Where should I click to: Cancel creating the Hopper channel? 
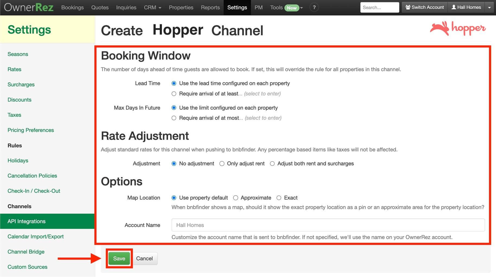click(145, 258)
